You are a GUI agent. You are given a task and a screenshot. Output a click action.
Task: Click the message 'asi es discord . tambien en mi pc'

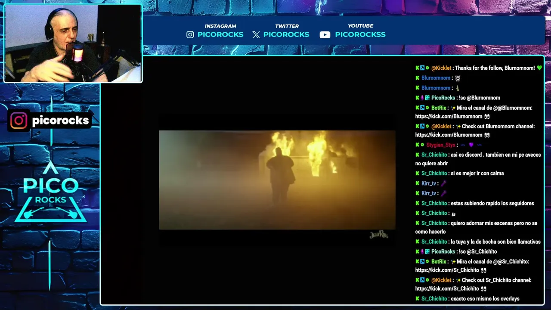(x=478, y=159)
